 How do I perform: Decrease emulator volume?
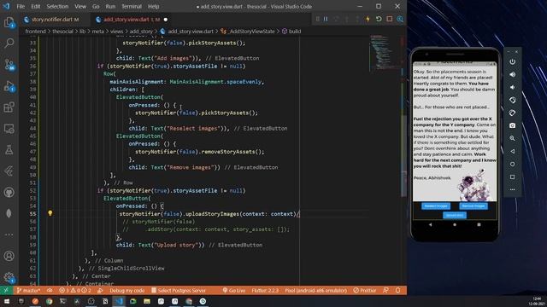pyautogui.click(x=512, y=87)
